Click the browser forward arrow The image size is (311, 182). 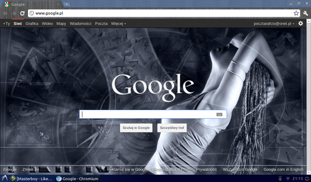(x=14, y=13)
